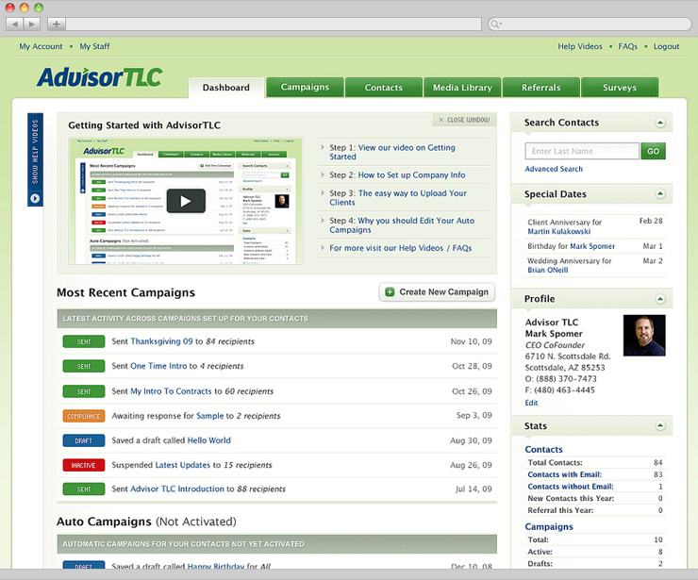Click the browser back arrow button
Image resolution: width=698 pixels, height=580 pixels.
15,24
